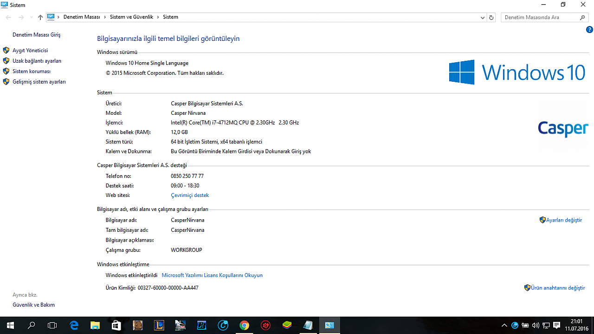Screen dimensions: 594x334
Task: Click the Casper logo
Action: click(x=563, y=129)
